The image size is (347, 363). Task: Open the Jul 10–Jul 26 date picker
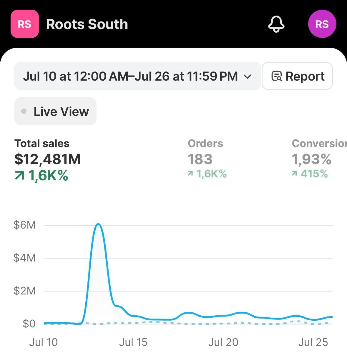tap(130, 76)
